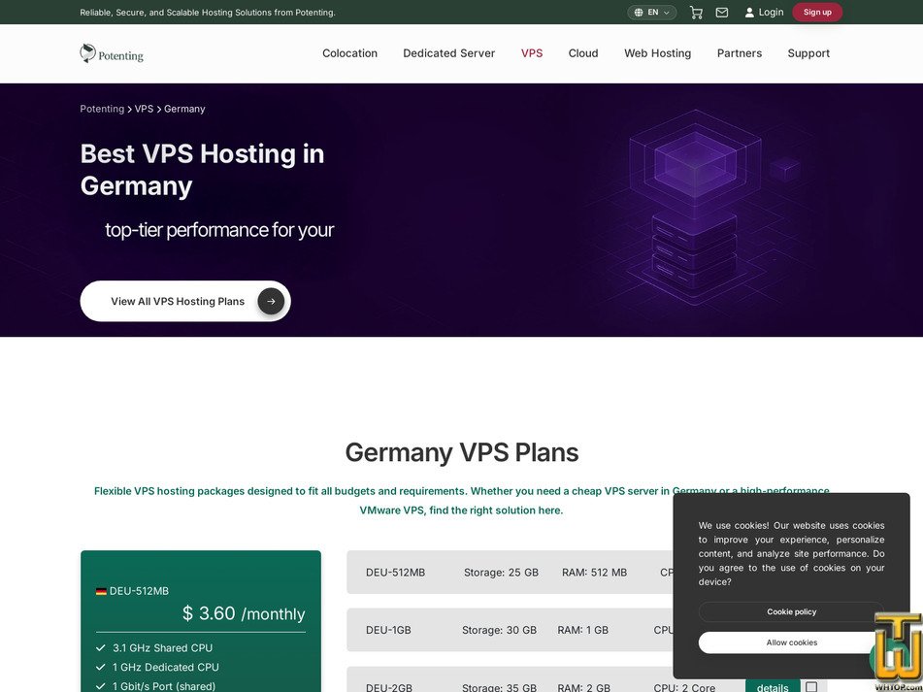Go to Potenting breadcrumb link
Image resolution: width=923 pixels, height=692 pixels.
(x=102, y=109)
